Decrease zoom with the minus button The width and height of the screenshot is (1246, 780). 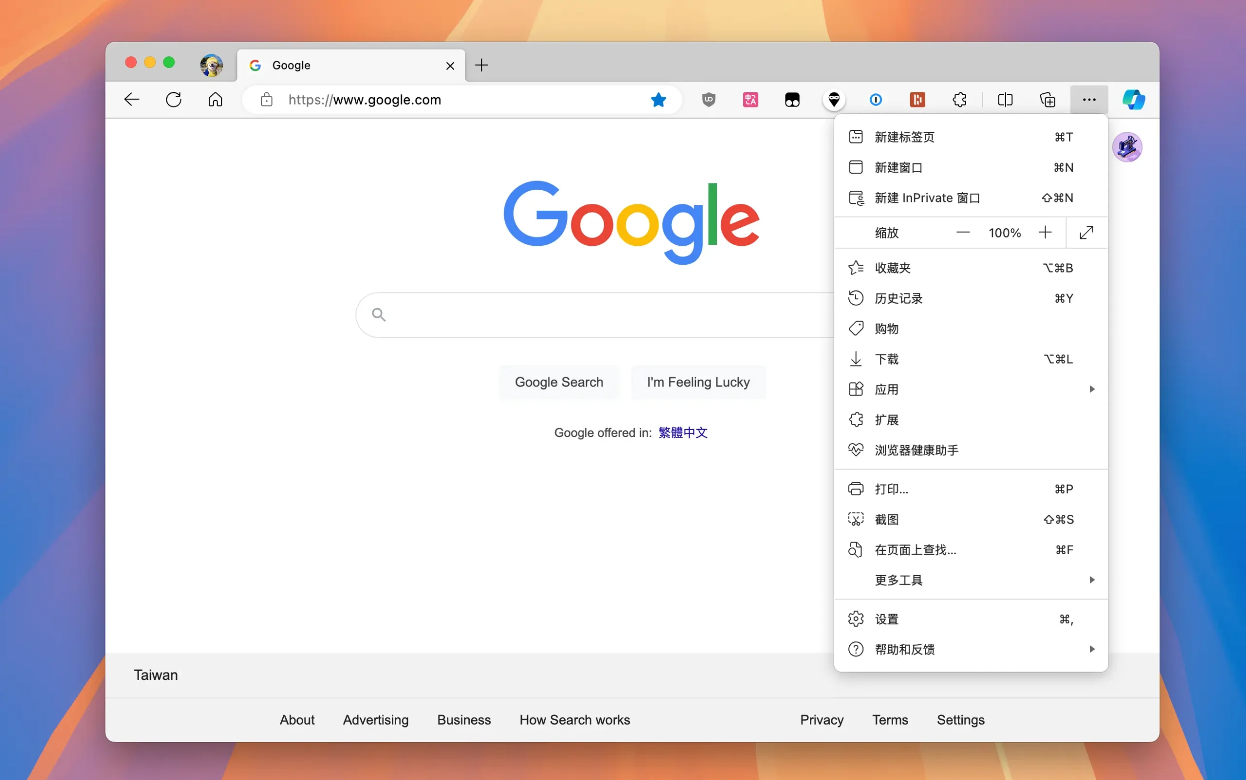(x=963, y=233)
